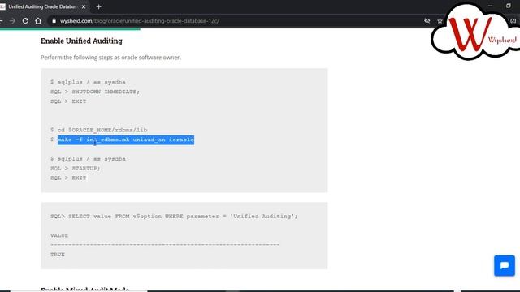Open the browser home page

point(38,21)
